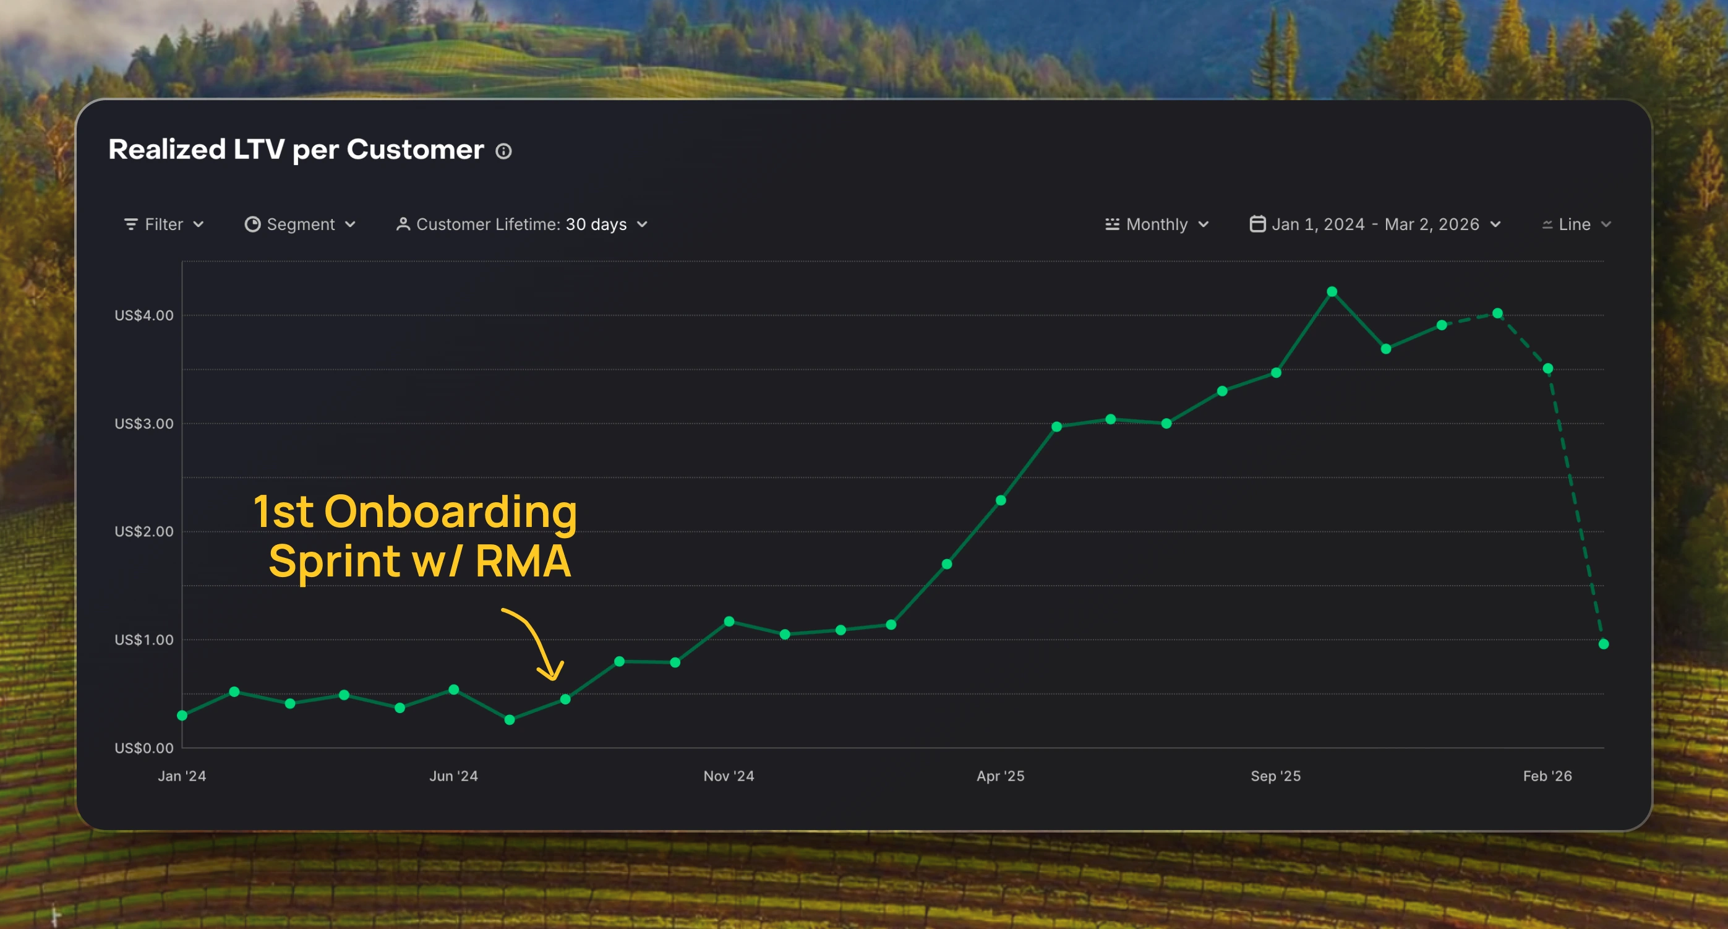Click the Realized LTV per Customer title

296,150
